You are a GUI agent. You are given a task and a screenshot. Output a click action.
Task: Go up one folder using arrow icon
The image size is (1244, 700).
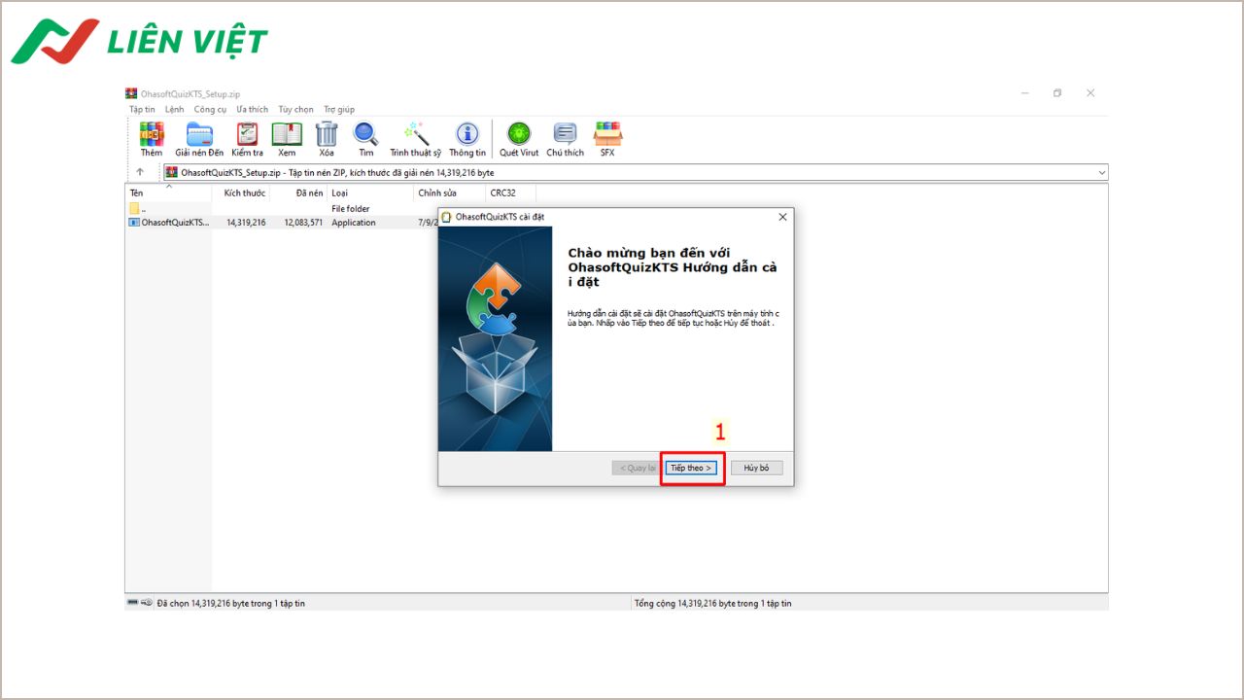point(140,172)
